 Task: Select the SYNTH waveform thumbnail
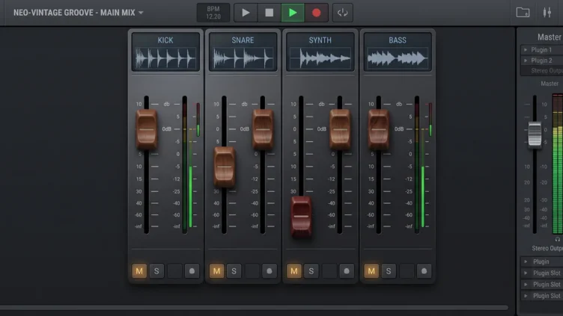(320, 58)
